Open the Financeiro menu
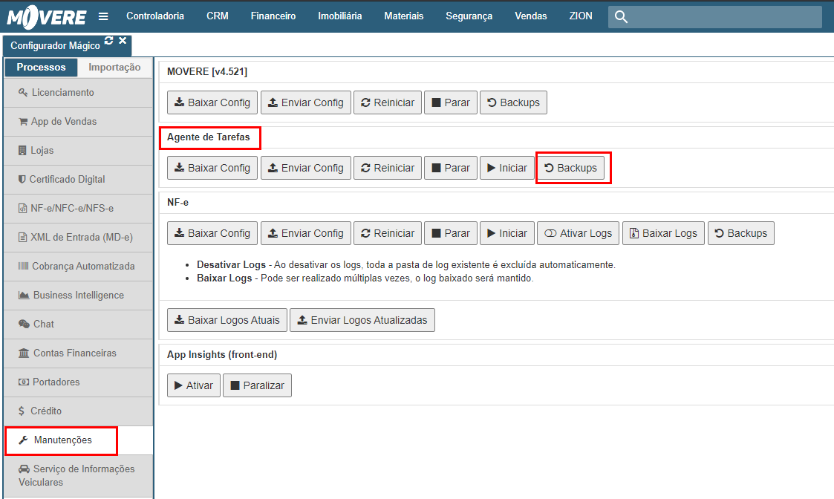Viewport: 834px width, 499px height. (273, 16)
